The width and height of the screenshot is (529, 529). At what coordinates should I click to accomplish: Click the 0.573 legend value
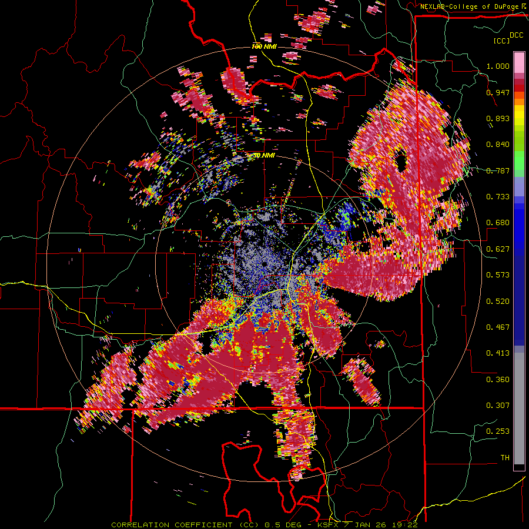[498, 275]
